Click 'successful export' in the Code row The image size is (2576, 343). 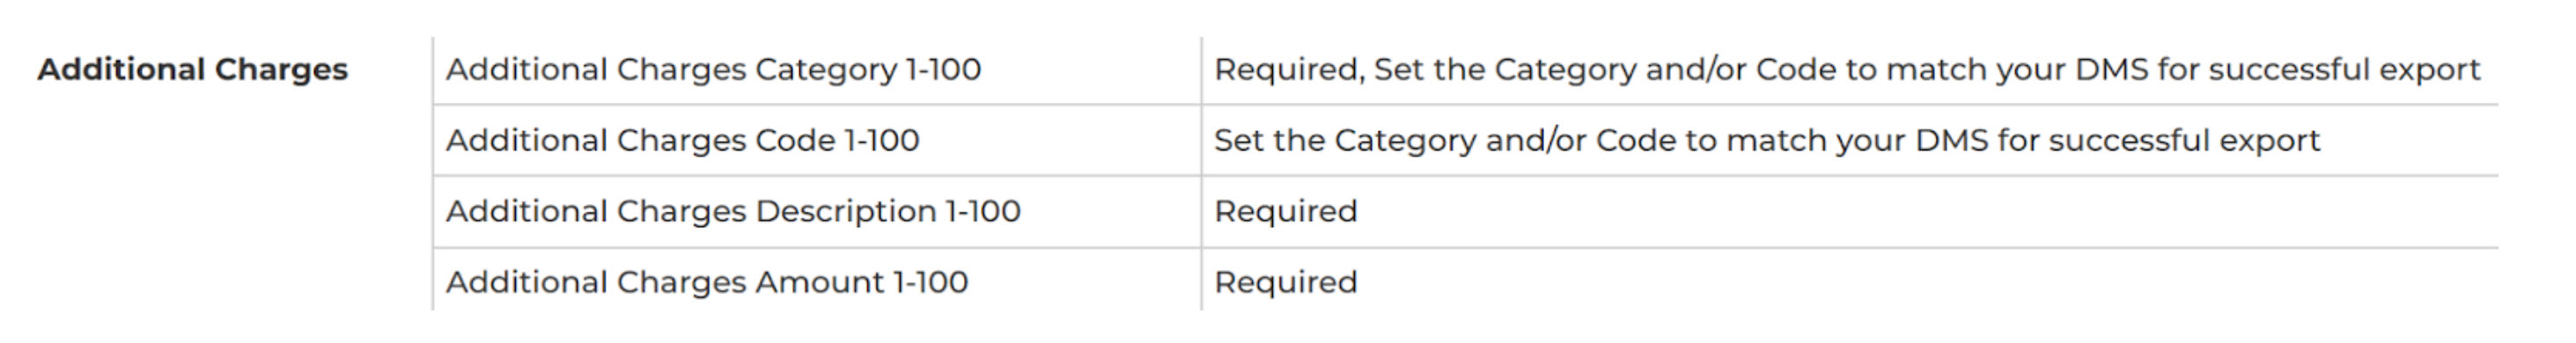(2184, 140)
